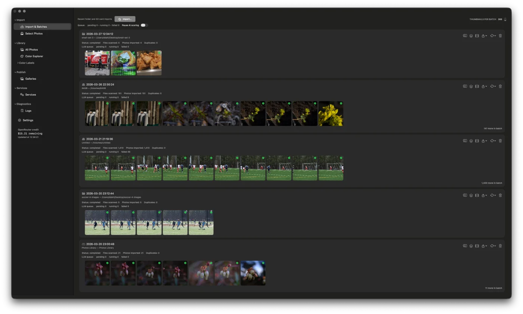Open the share dropdown for the small-set-3 batch

484,36
